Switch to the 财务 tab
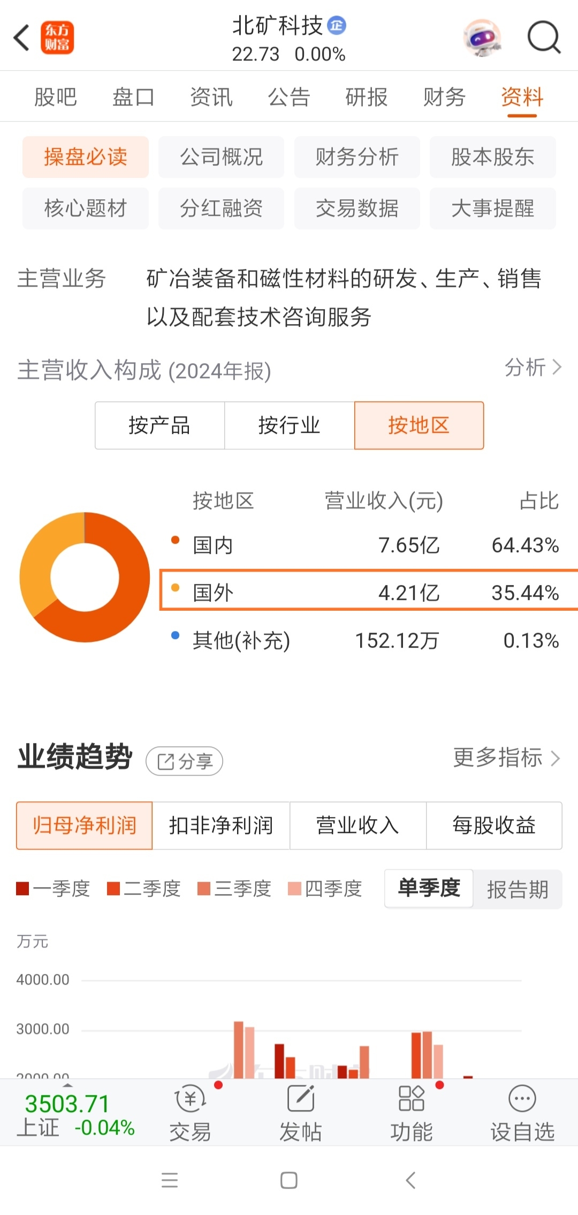This screenshot has height=1215, width=578. pos(444,97)
